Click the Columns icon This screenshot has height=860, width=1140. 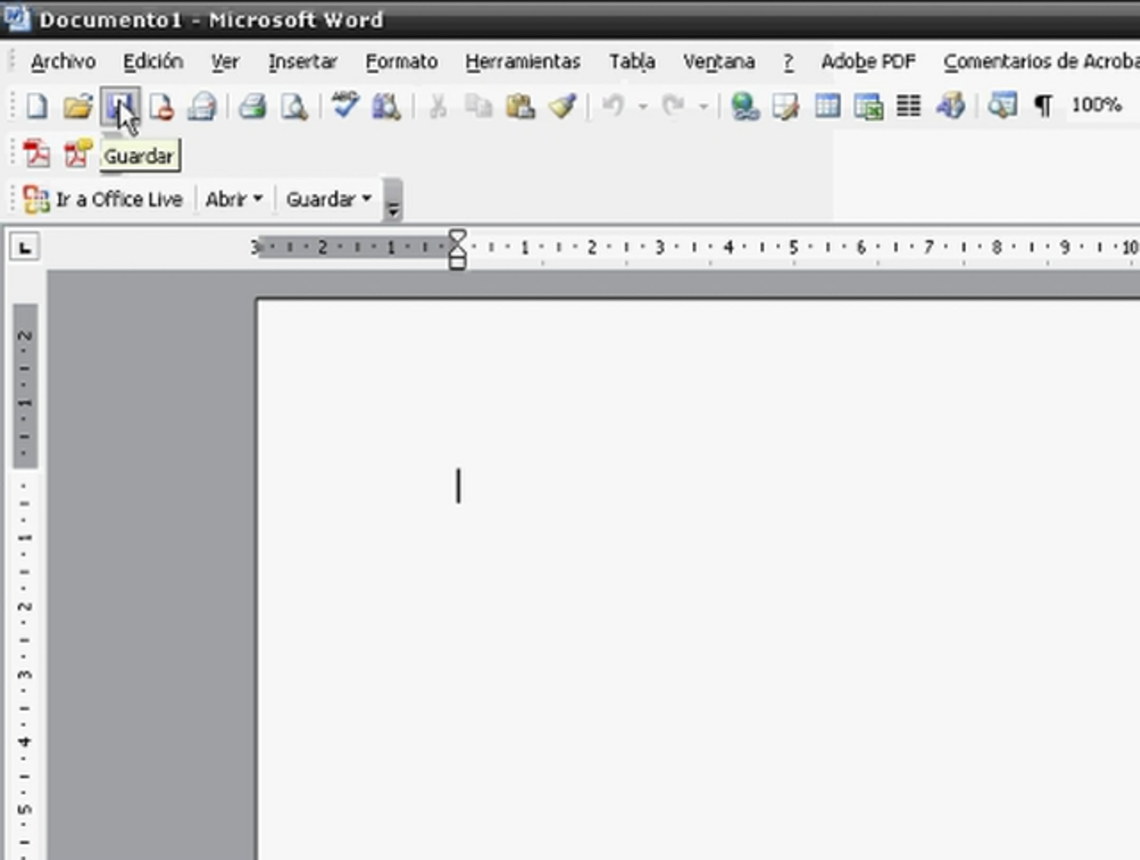pos(909,105)
